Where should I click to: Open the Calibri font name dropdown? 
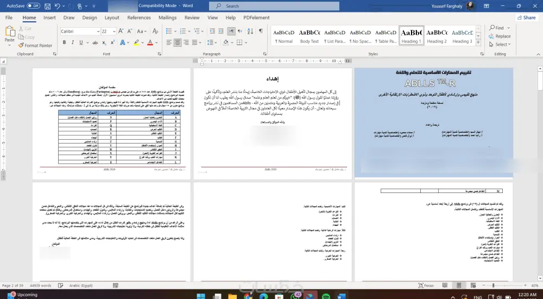98,31
